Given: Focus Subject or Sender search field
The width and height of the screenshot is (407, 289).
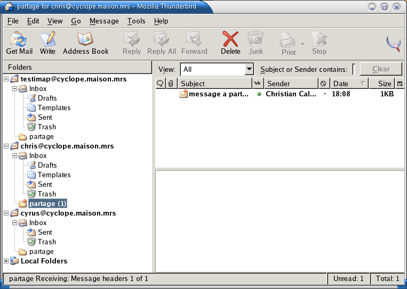Looking at the screenshot, I should point(354,69).
